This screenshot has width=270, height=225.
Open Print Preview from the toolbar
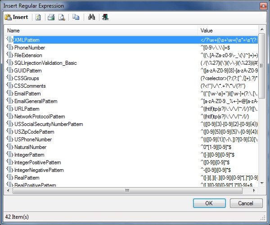pos(62,17)
